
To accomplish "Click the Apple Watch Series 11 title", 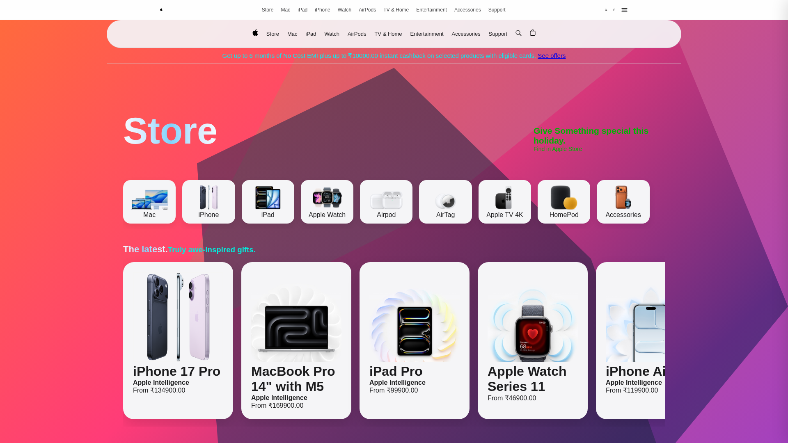I will click(527, 379).
